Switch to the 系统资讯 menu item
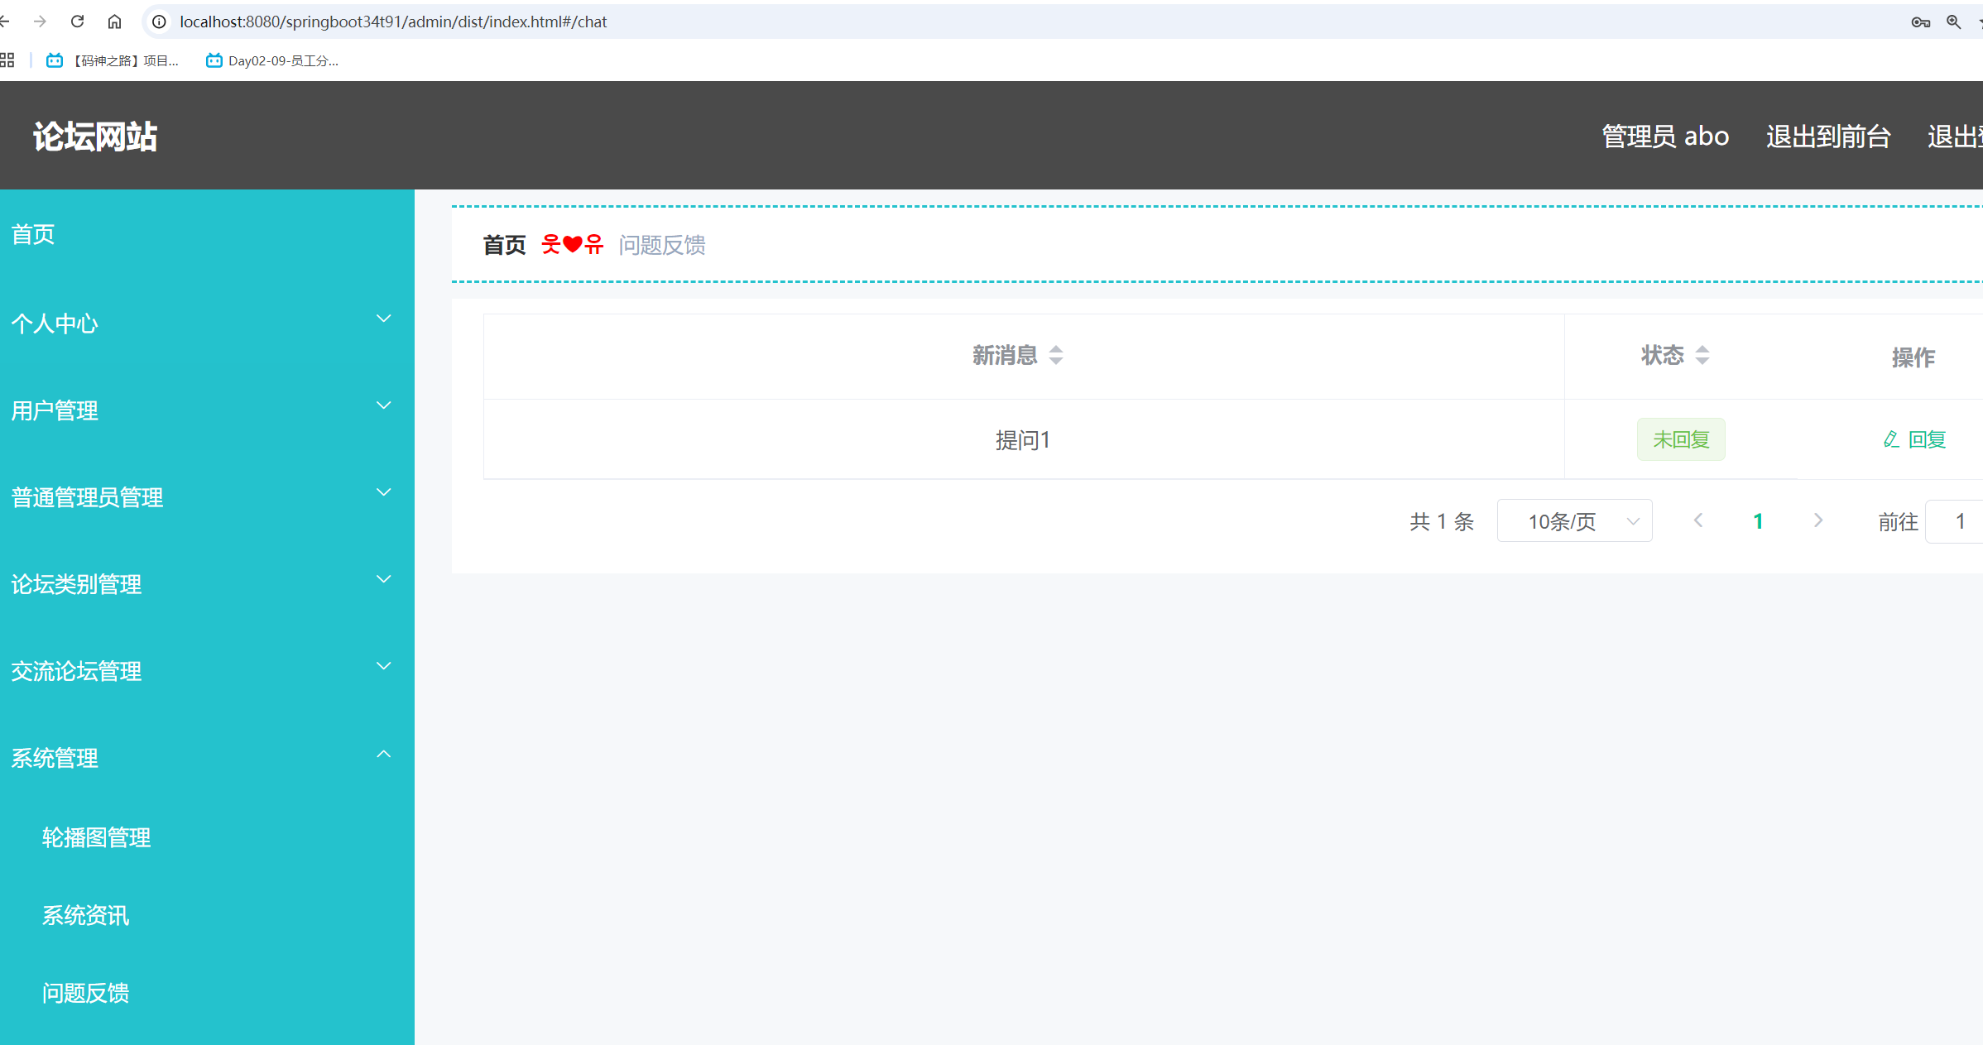Viewport: 1983px width, 1045px height. 85,915
